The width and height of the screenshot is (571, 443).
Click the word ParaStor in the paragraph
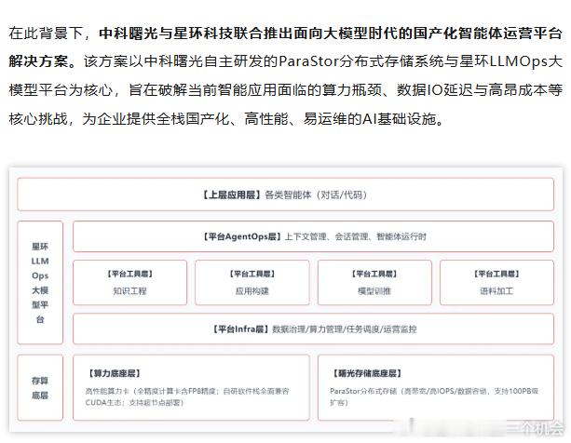tap(309, 61)
